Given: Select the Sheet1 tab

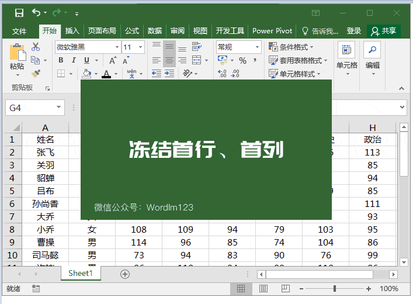Looking at the screenshot, I should tap(81, 274).
